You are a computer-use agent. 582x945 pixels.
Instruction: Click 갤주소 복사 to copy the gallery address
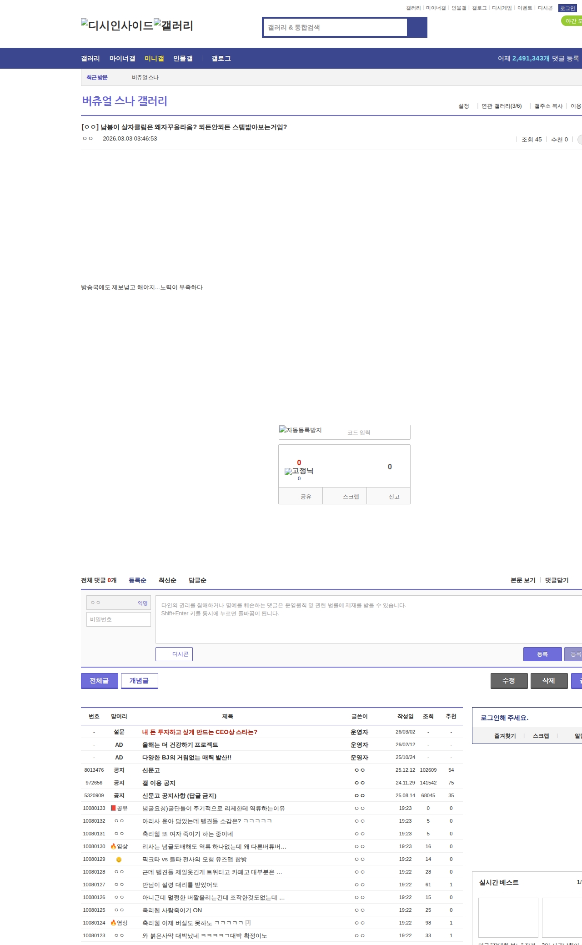548,106
